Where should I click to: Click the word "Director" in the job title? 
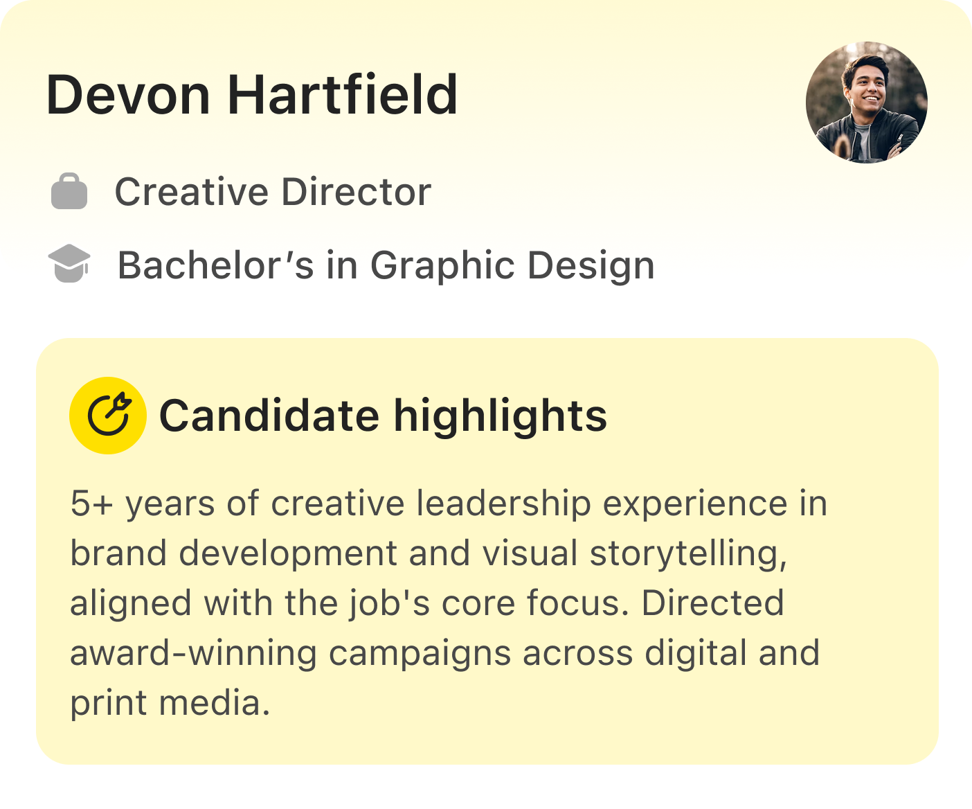[356, 192]
